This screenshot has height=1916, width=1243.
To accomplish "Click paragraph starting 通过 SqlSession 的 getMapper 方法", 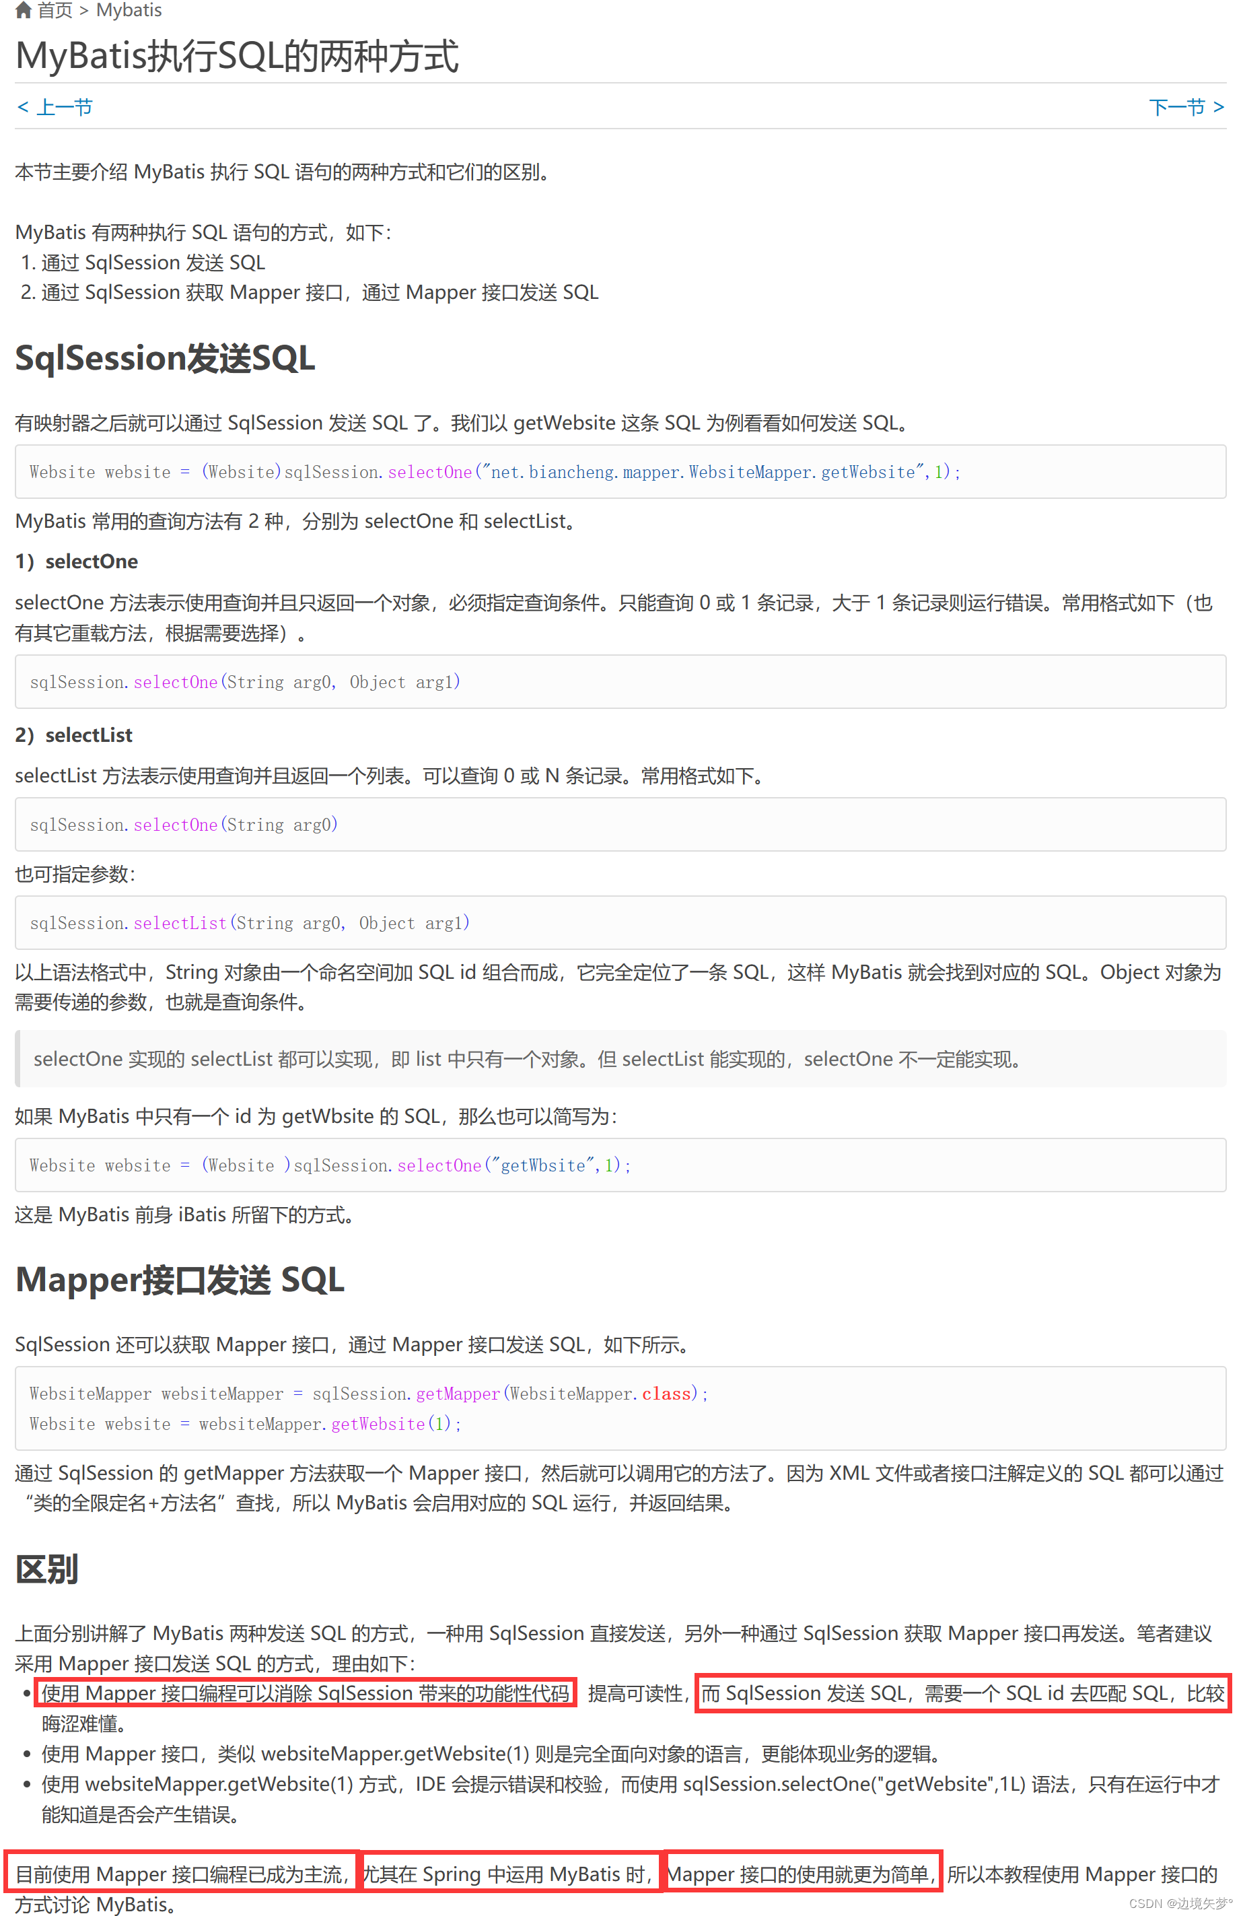I will (620, 1488).
